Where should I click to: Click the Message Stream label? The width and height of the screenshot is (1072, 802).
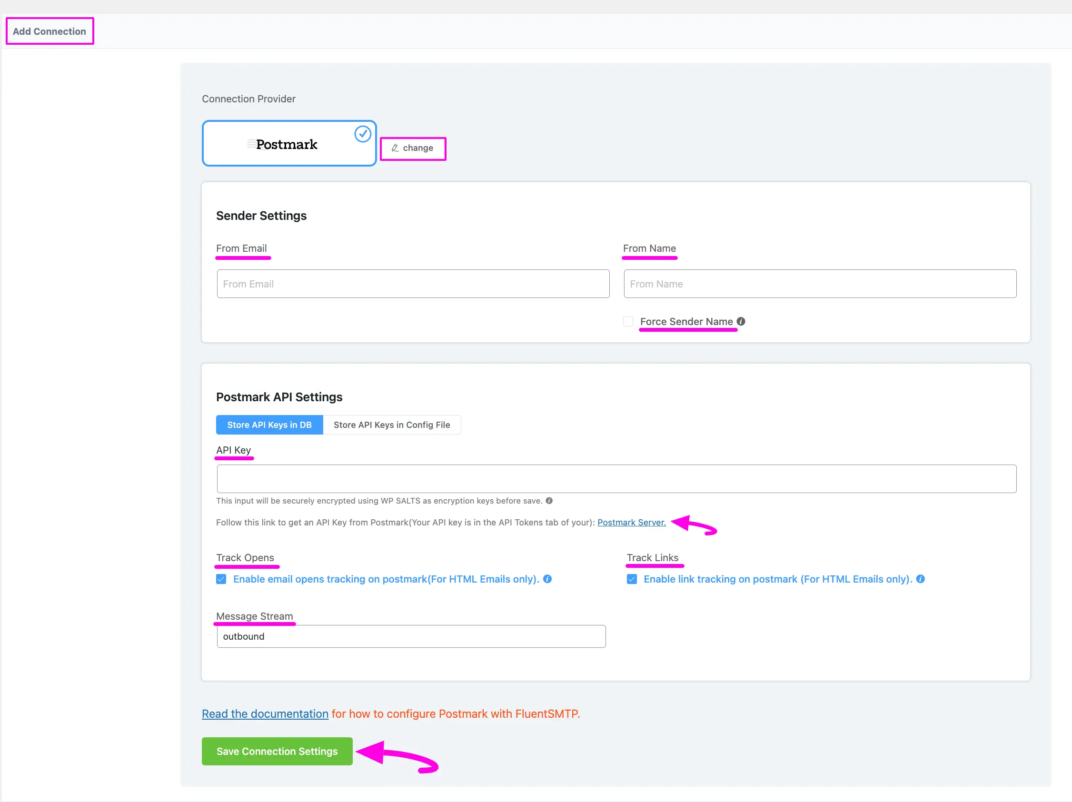(254, 616)
